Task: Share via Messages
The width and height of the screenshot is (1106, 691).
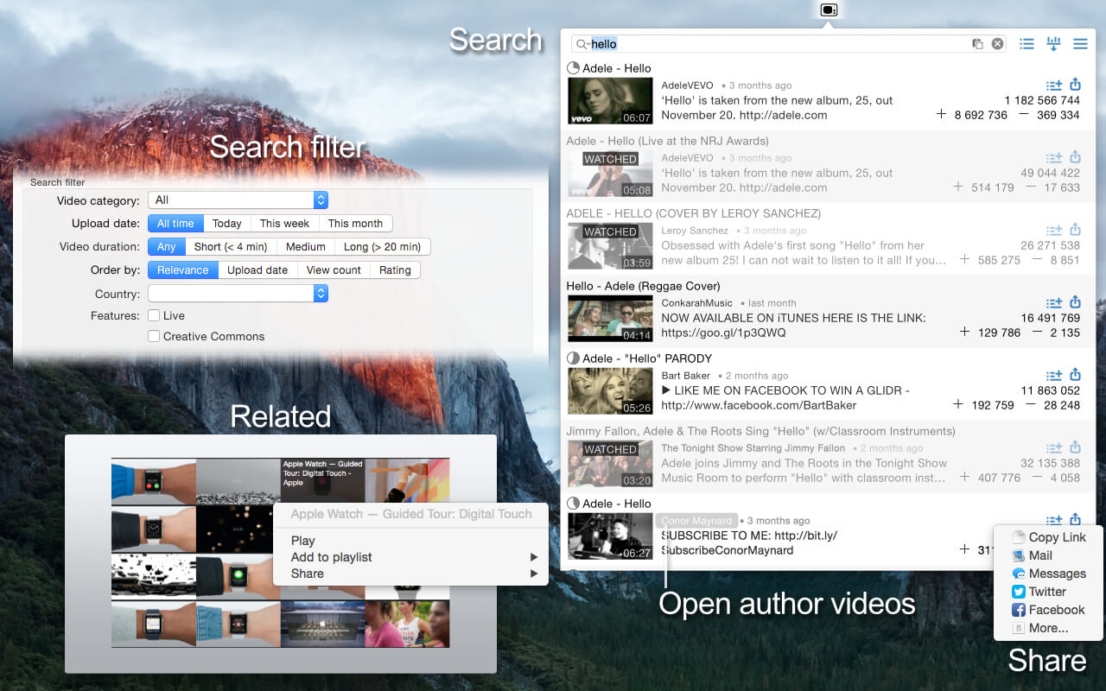Action: tap(1049, 574)
